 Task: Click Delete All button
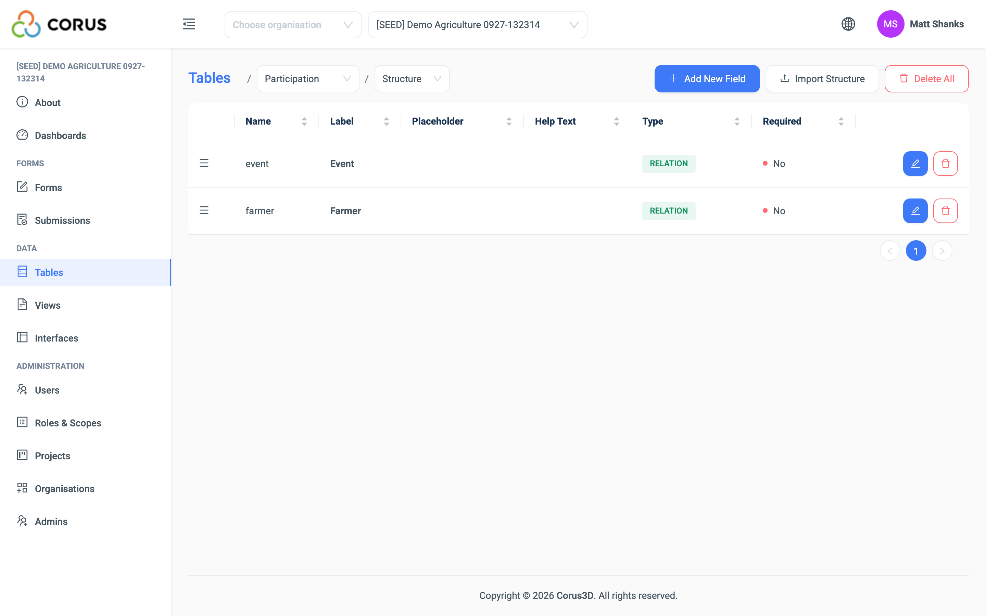pos(926,79)
